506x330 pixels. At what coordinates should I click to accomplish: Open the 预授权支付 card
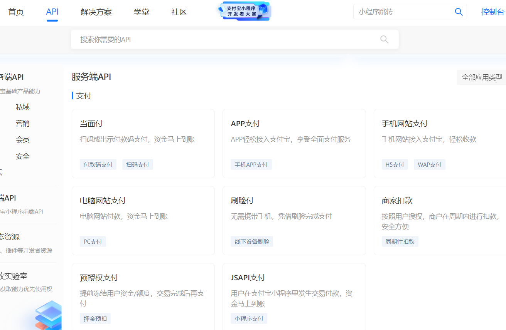pyautogui.click(x=143, y=296)
